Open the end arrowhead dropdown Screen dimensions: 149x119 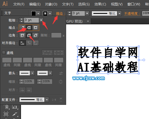click(50, 73)
